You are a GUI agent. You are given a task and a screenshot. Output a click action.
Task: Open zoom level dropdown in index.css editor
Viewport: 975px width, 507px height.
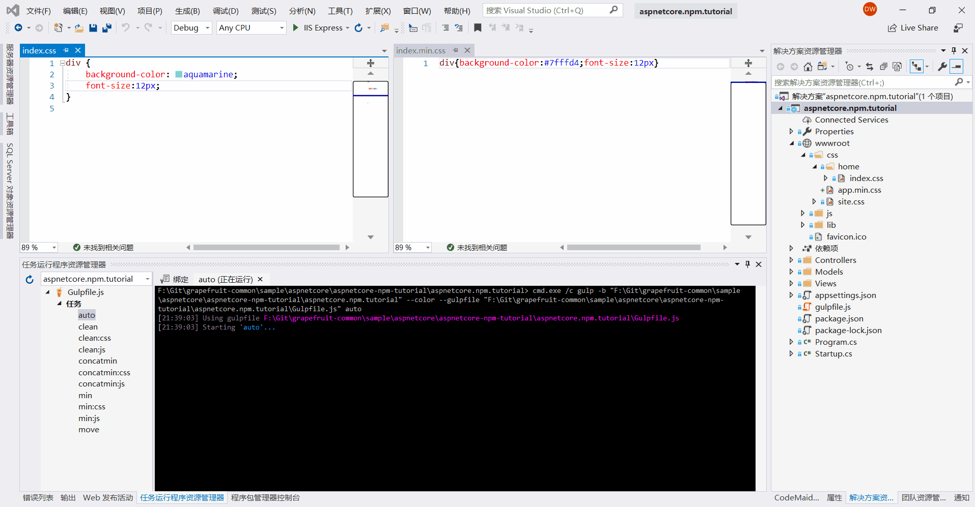click(54, 248)
